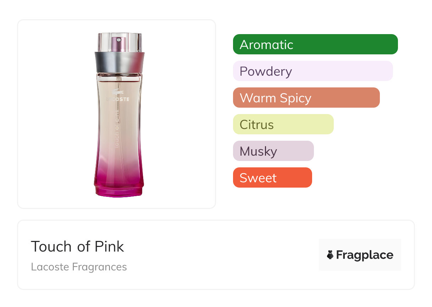Click the Fragplace wordmark text

tap(365, 255)
